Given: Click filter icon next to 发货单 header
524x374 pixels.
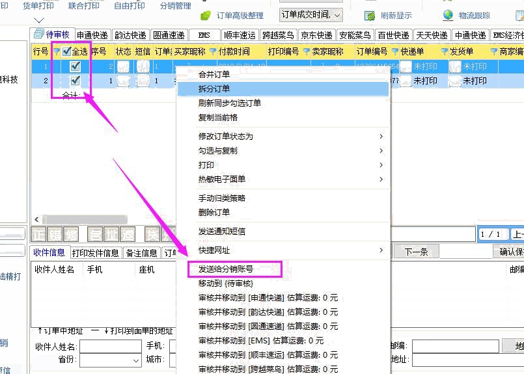Looking at the screenshot, I should tap(493, 51).
